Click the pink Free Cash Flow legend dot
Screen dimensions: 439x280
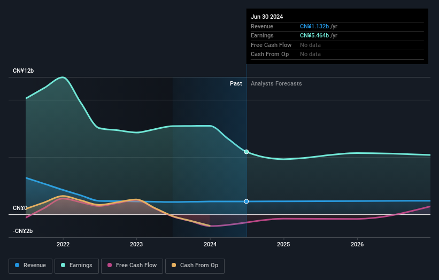coord(110,265)
